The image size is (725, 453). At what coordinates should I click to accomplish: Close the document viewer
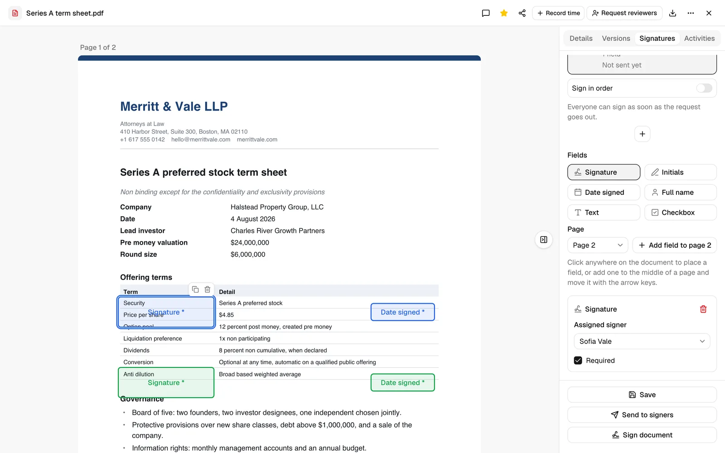click(x=709, y=13)
